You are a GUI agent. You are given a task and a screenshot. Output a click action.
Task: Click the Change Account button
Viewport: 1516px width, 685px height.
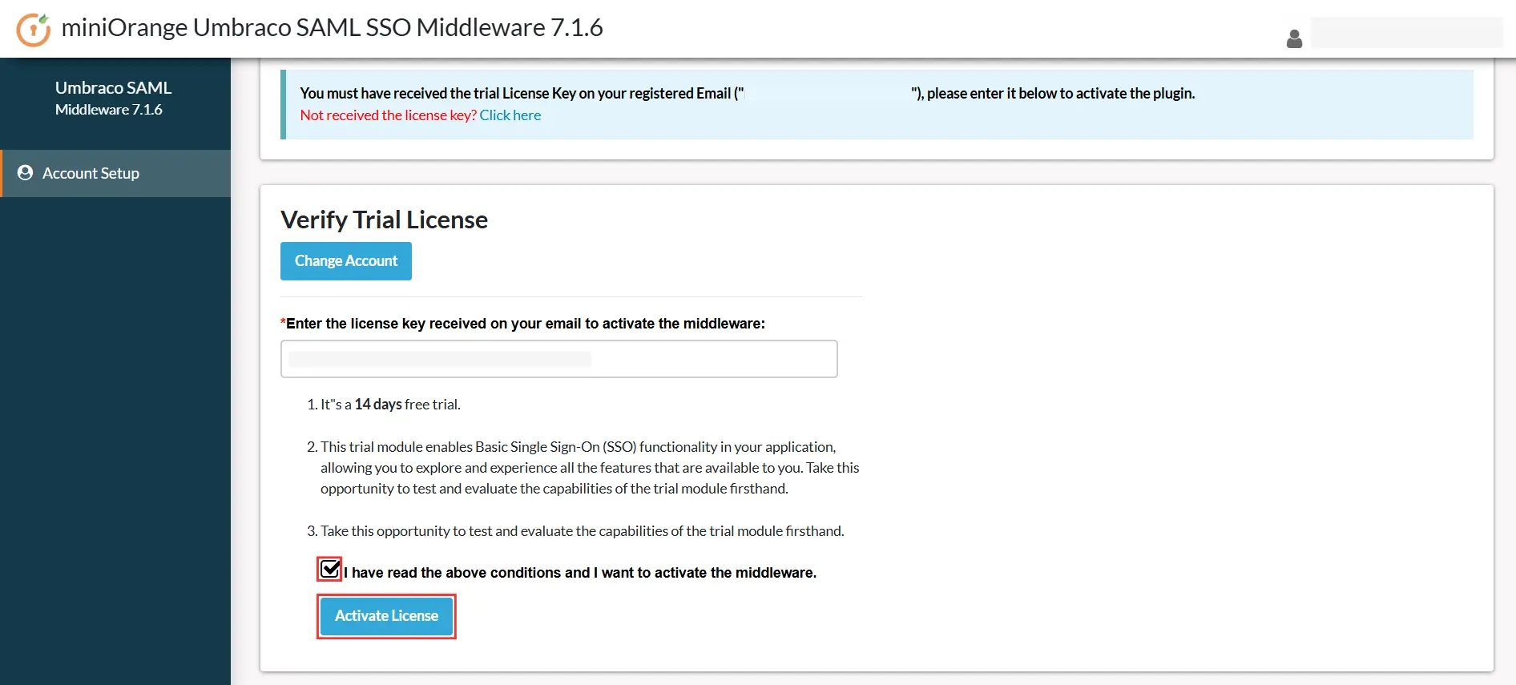point(346,261)
